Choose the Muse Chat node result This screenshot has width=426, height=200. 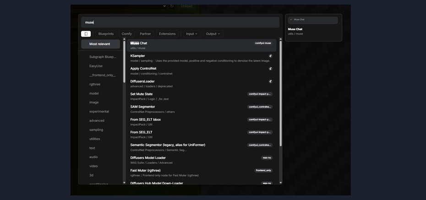pyautogui.click(x=202, y=45)
